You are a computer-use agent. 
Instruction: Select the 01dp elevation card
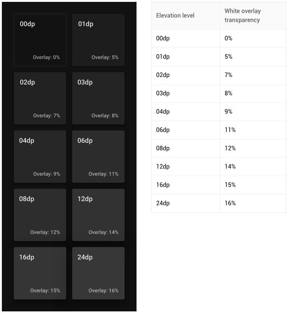[x=98, y=40]
